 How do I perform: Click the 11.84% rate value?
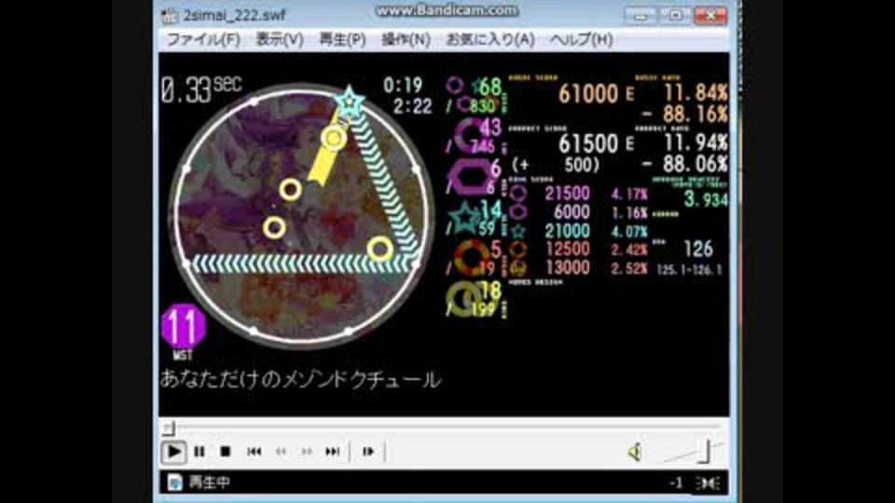(x=695, y=93)
